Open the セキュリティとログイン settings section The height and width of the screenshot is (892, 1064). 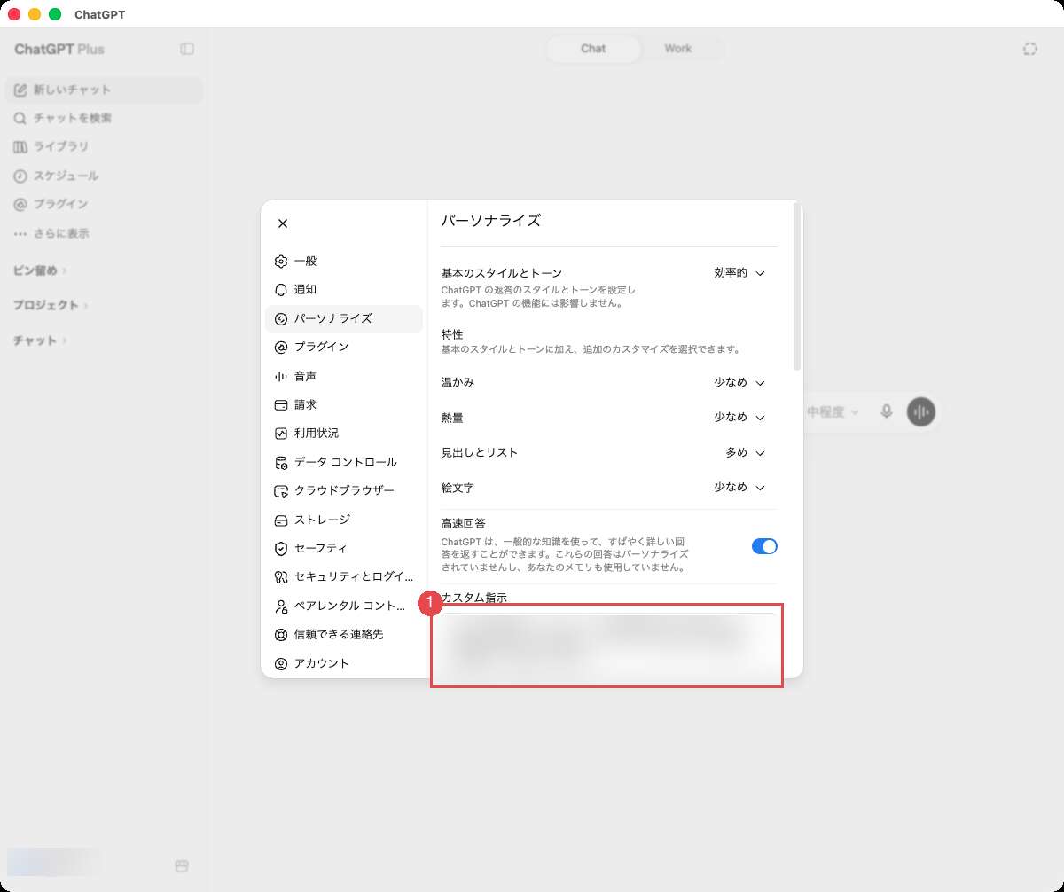pyautogui.click(x=344, y=577)
